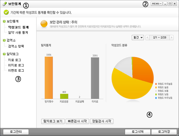The height and width of the screenshot is (136, 179).
Task: Go to previous month with left arrow
Action: click(x=148, y=37)
